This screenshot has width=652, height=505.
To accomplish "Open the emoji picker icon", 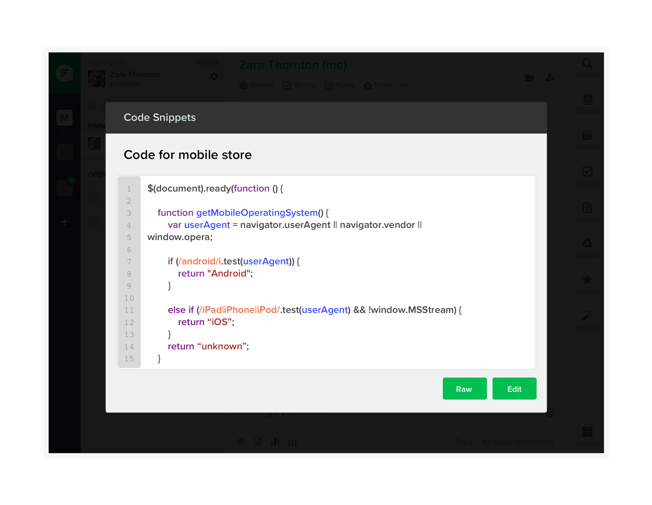I will (550, 413).
